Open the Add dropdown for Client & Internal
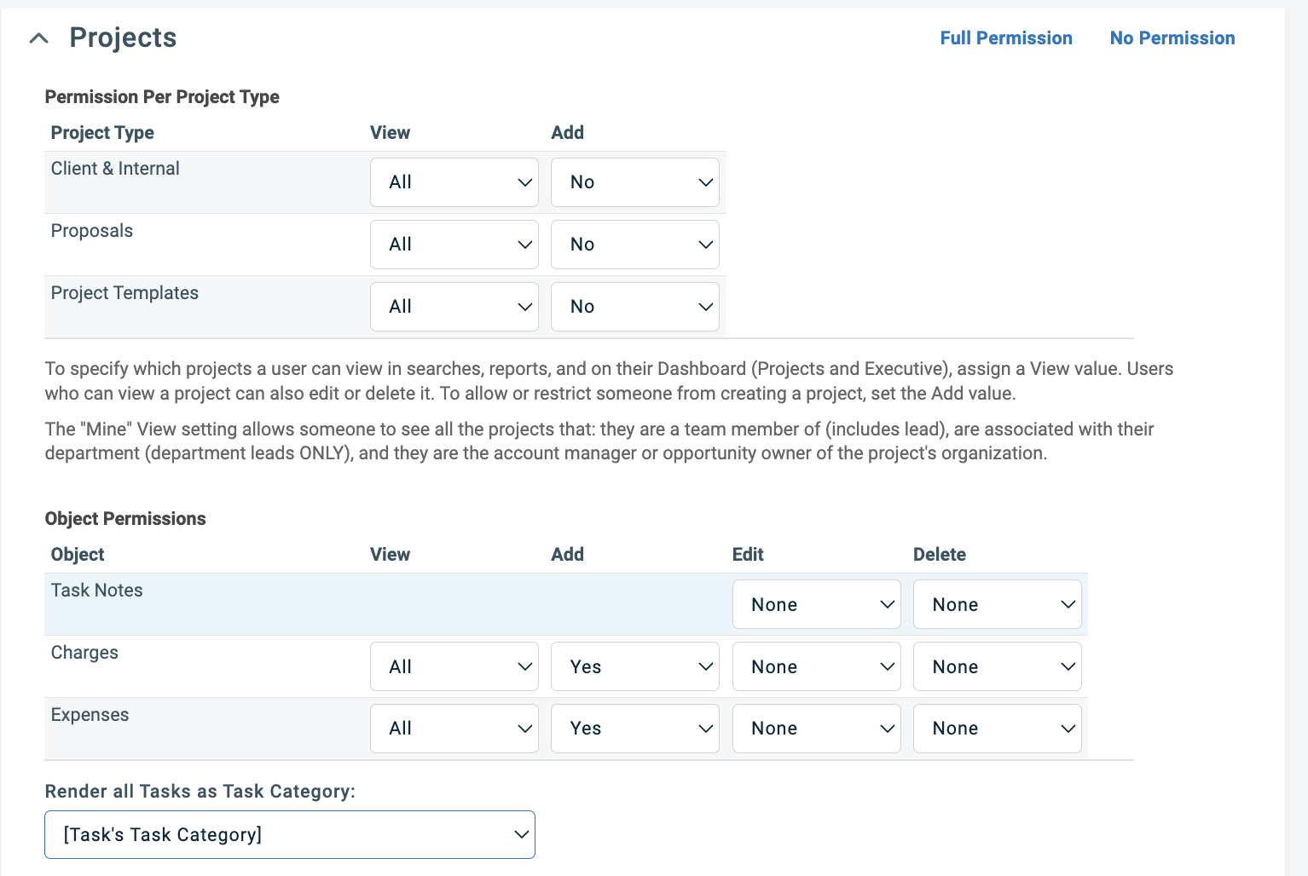Image resolution: width=1308 pixels, height=876 pixels. coord(634,182)
